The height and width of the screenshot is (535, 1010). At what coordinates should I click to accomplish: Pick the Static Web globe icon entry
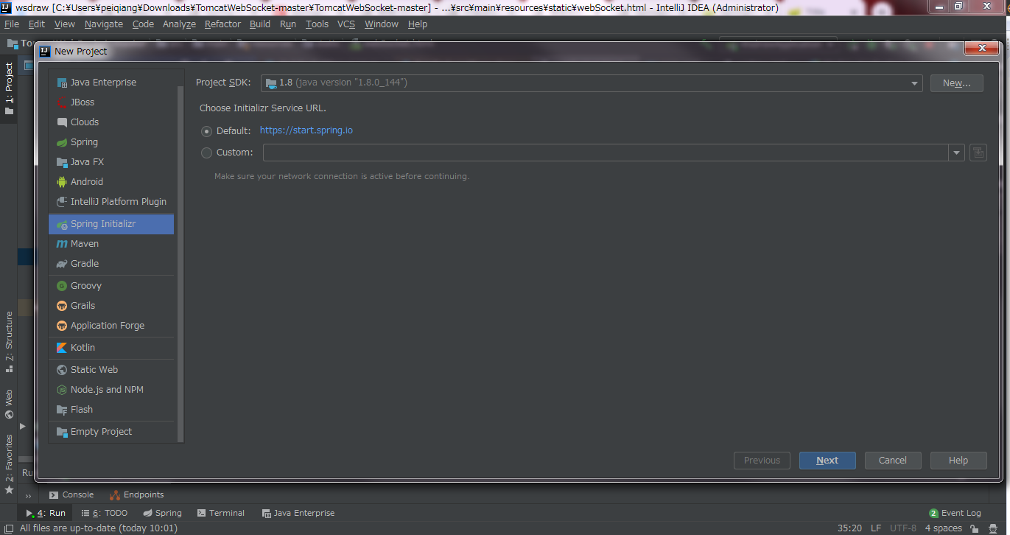[62, 370]
